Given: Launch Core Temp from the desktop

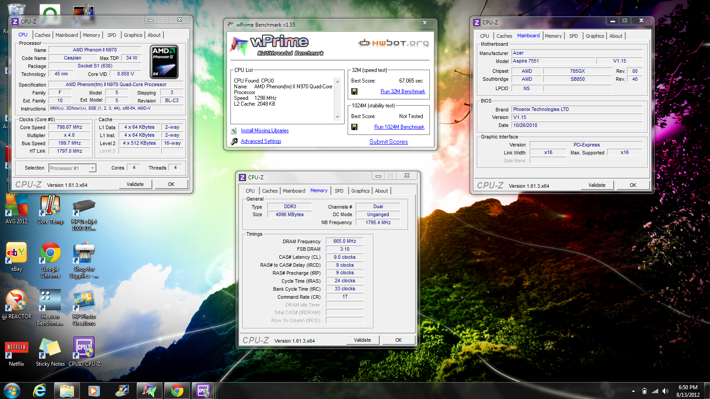Looking at the screenshot, I should pyautogui.click(x=50, y=209).
